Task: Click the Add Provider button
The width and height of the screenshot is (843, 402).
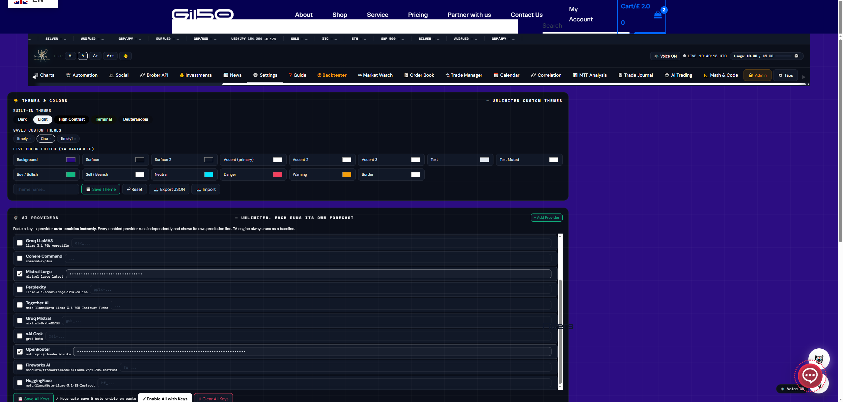Action: coord(546,218)
